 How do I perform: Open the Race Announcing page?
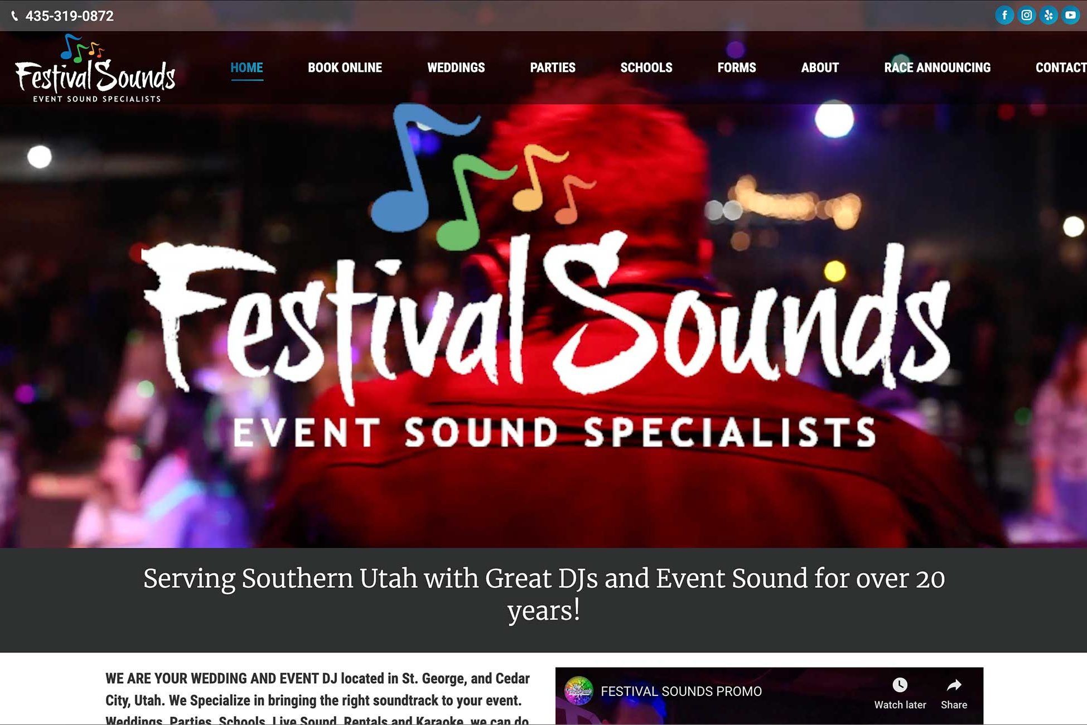click(937, 67)
